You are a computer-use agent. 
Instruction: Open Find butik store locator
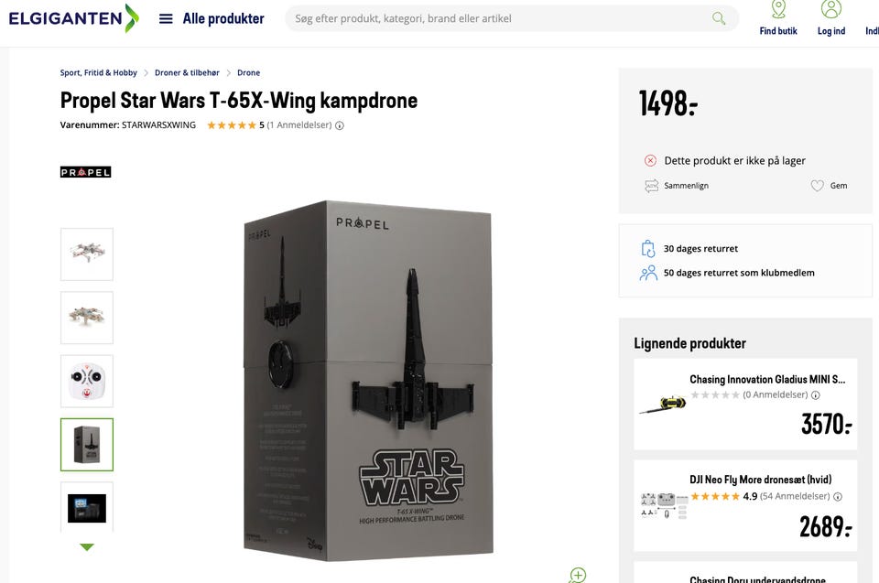778,18
